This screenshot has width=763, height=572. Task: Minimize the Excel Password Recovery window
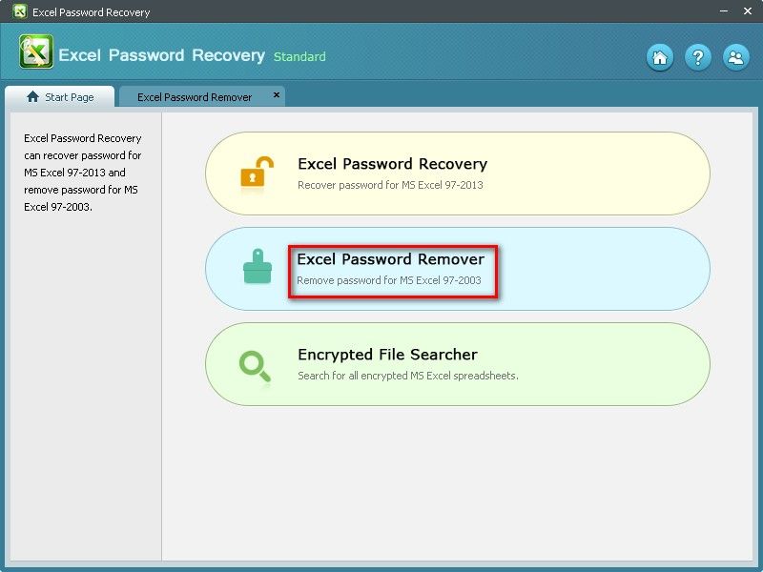click(x=724, y=10)
